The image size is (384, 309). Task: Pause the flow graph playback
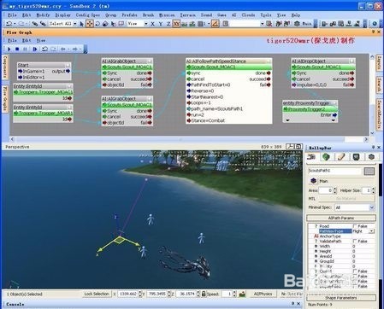(25, 50)
